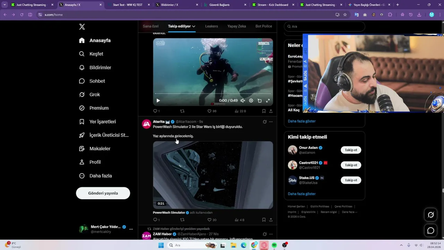Viewport: 444px width, 250px height.
Task: Open Profil from the sidebar
Action: (90, 162)
